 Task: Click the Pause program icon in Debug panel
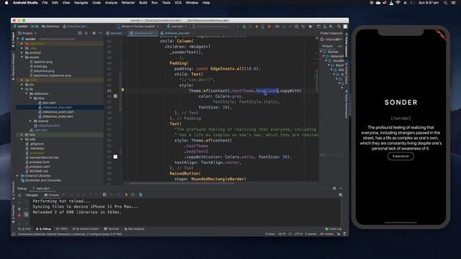[19, 209]
